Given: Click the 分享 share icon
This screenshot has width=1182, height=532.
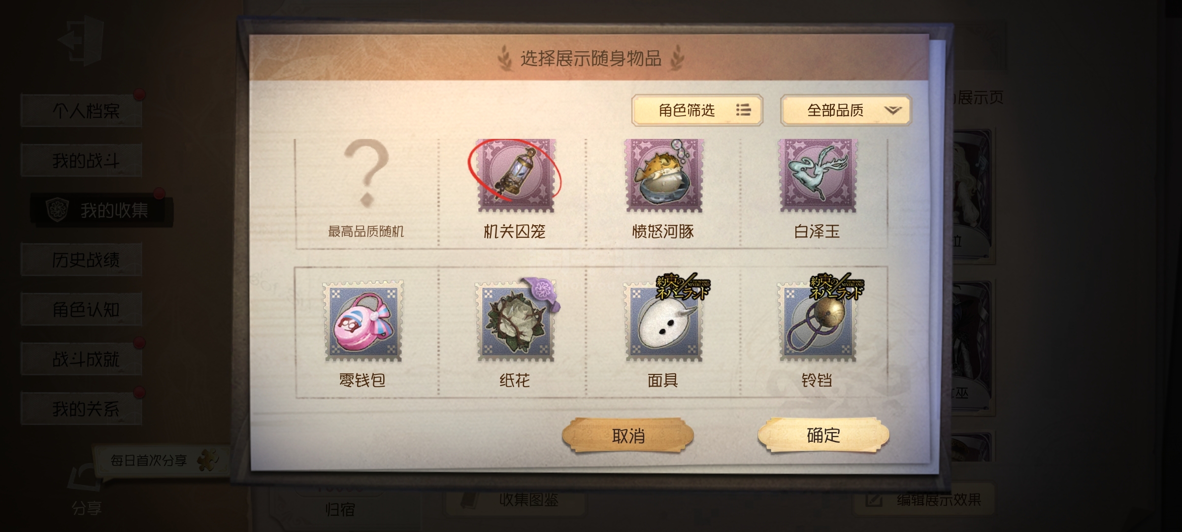Looking at the screenshot, I should click(87, 490).
